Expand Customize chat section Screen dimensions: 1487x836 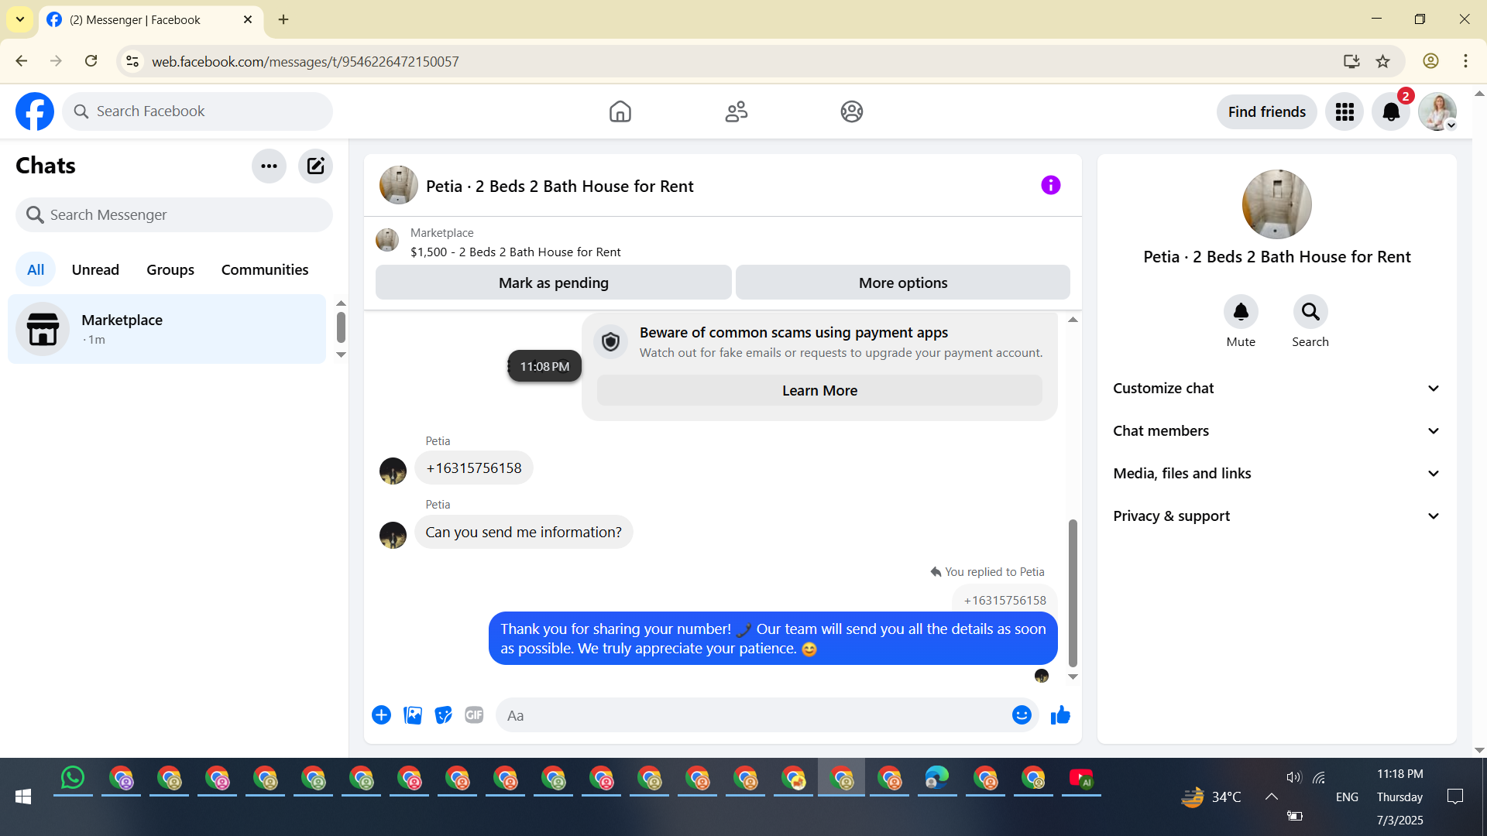[x=1276, y=389]
